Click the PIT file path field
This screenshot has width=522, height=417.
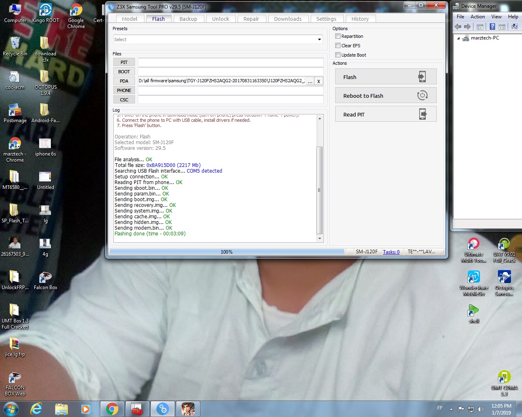click(230, 62)
